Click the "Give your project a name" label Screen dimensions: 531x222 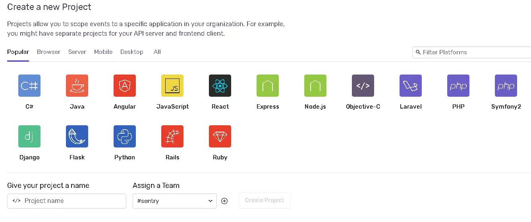click(x=48, y=186)
